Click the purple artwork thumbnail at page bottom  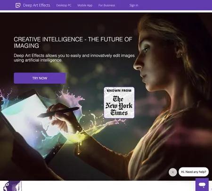[12, 186]
